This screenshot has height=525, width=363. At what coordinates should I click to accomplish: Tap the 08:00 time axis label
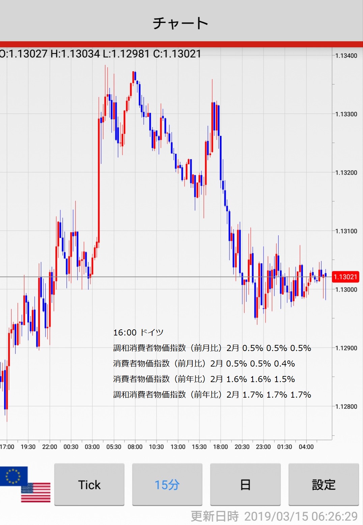(135, 447)
